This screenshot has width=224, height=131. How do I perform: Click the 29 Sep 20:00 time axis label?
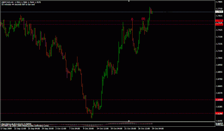(47, 129)
